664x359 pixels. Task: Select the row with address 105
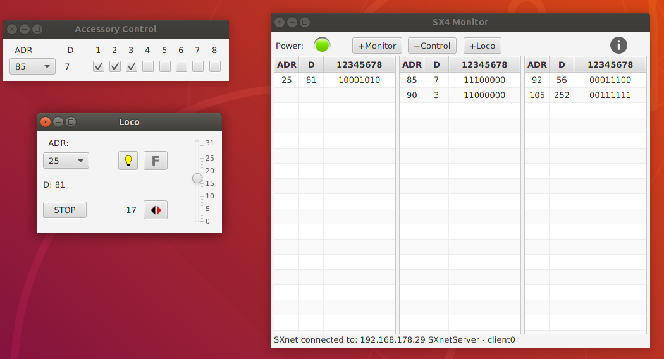586,95
